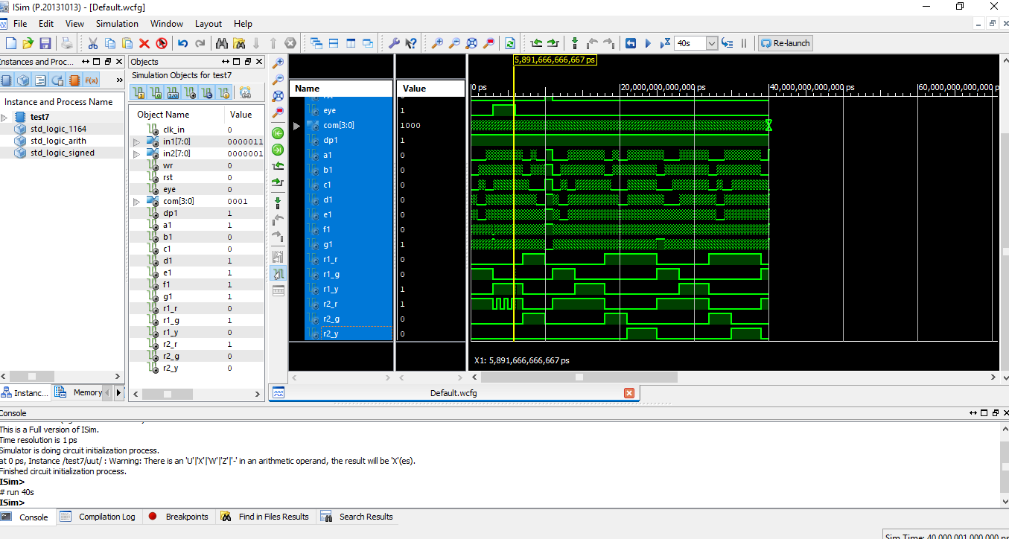Click the Re-launch button
This screenshot has height=539, width=1009.
pyautogui.click(x=786, y=42)
